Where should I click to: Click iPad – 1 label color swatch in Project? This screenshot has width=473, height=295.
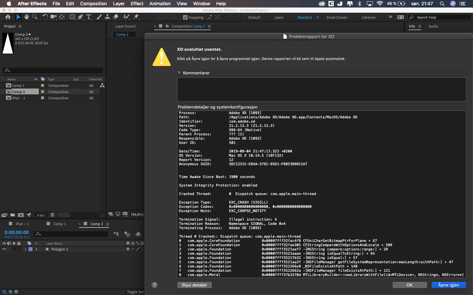pos(42,98)
